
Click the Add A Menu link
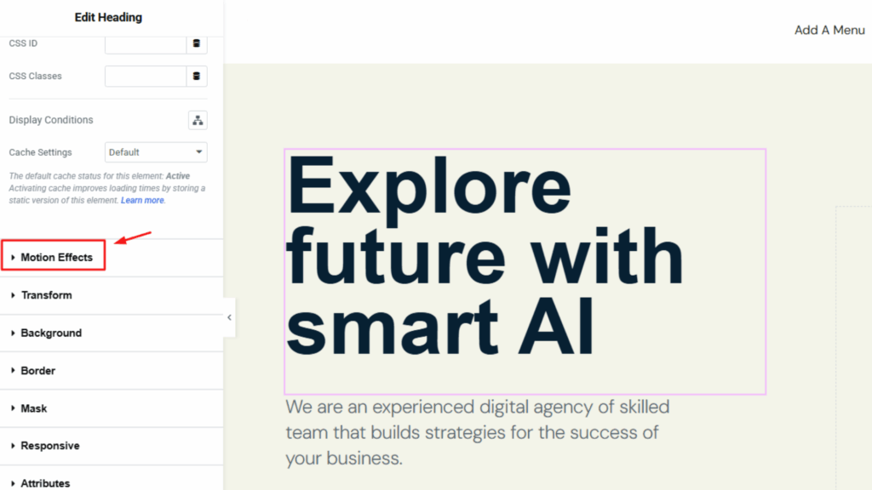point(829,30)
